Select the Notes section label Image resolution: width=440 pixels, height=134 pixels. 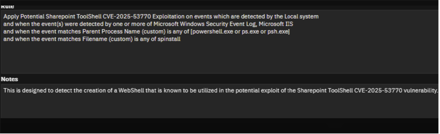click(x=10, y=79)
